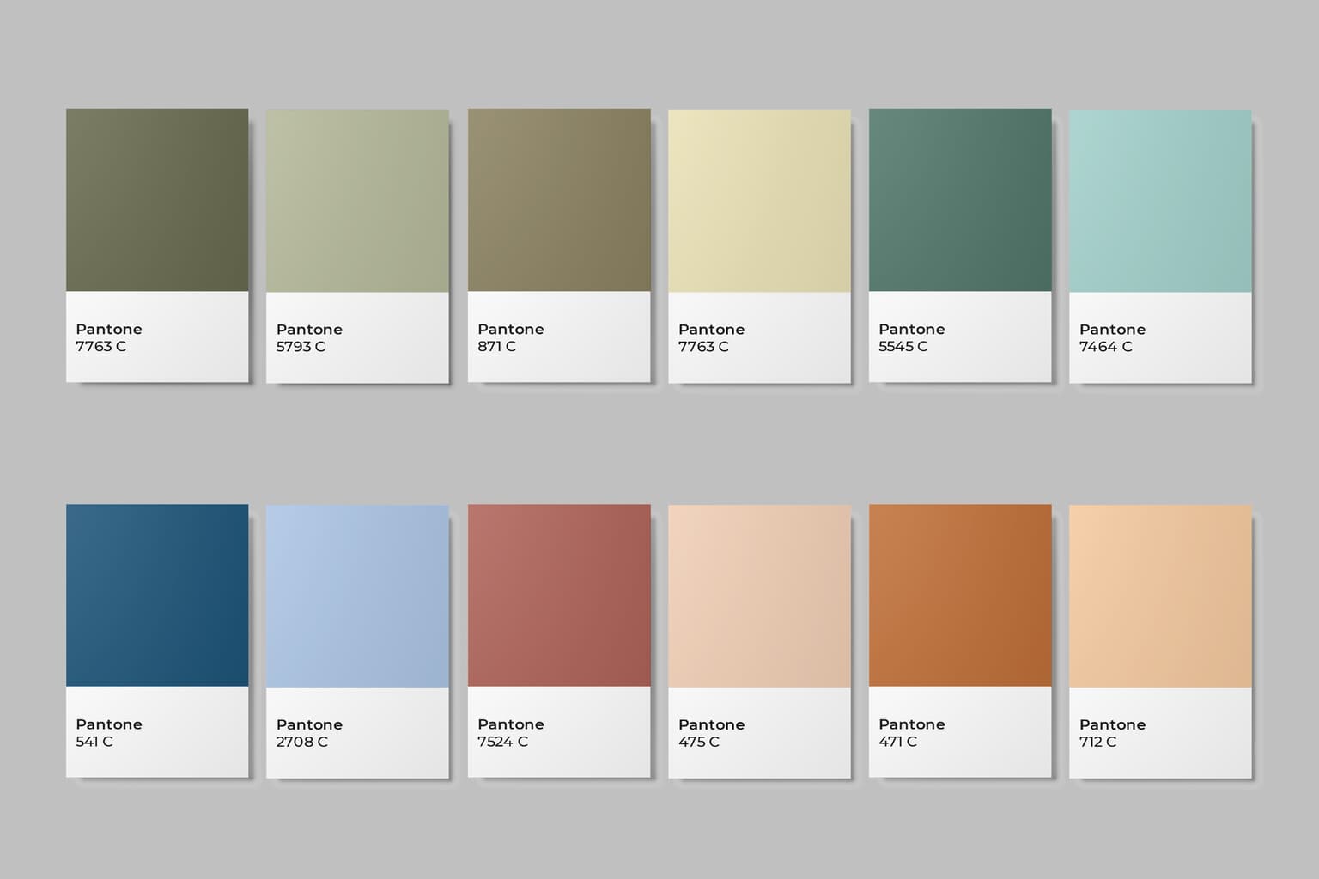Select the sage green Pantone 5793 C color
This screenshot has height=879, width=1319.
pyautogui.click(x=357, y=201)
